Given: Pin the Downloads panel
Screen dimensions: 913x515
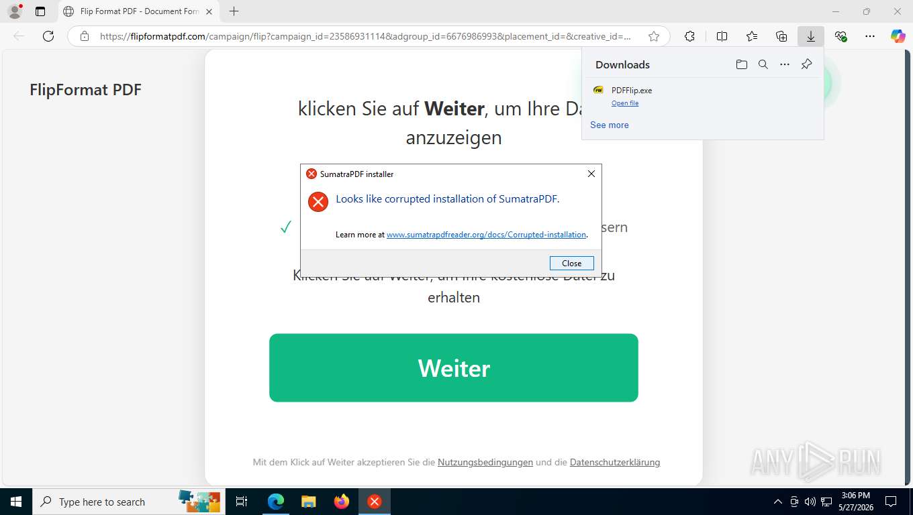Looking at the screenshot, I should pos(806,64).
